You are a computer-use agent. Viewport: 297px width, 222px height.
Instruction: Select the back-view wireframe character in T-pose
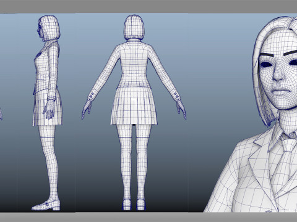[134, 112]
